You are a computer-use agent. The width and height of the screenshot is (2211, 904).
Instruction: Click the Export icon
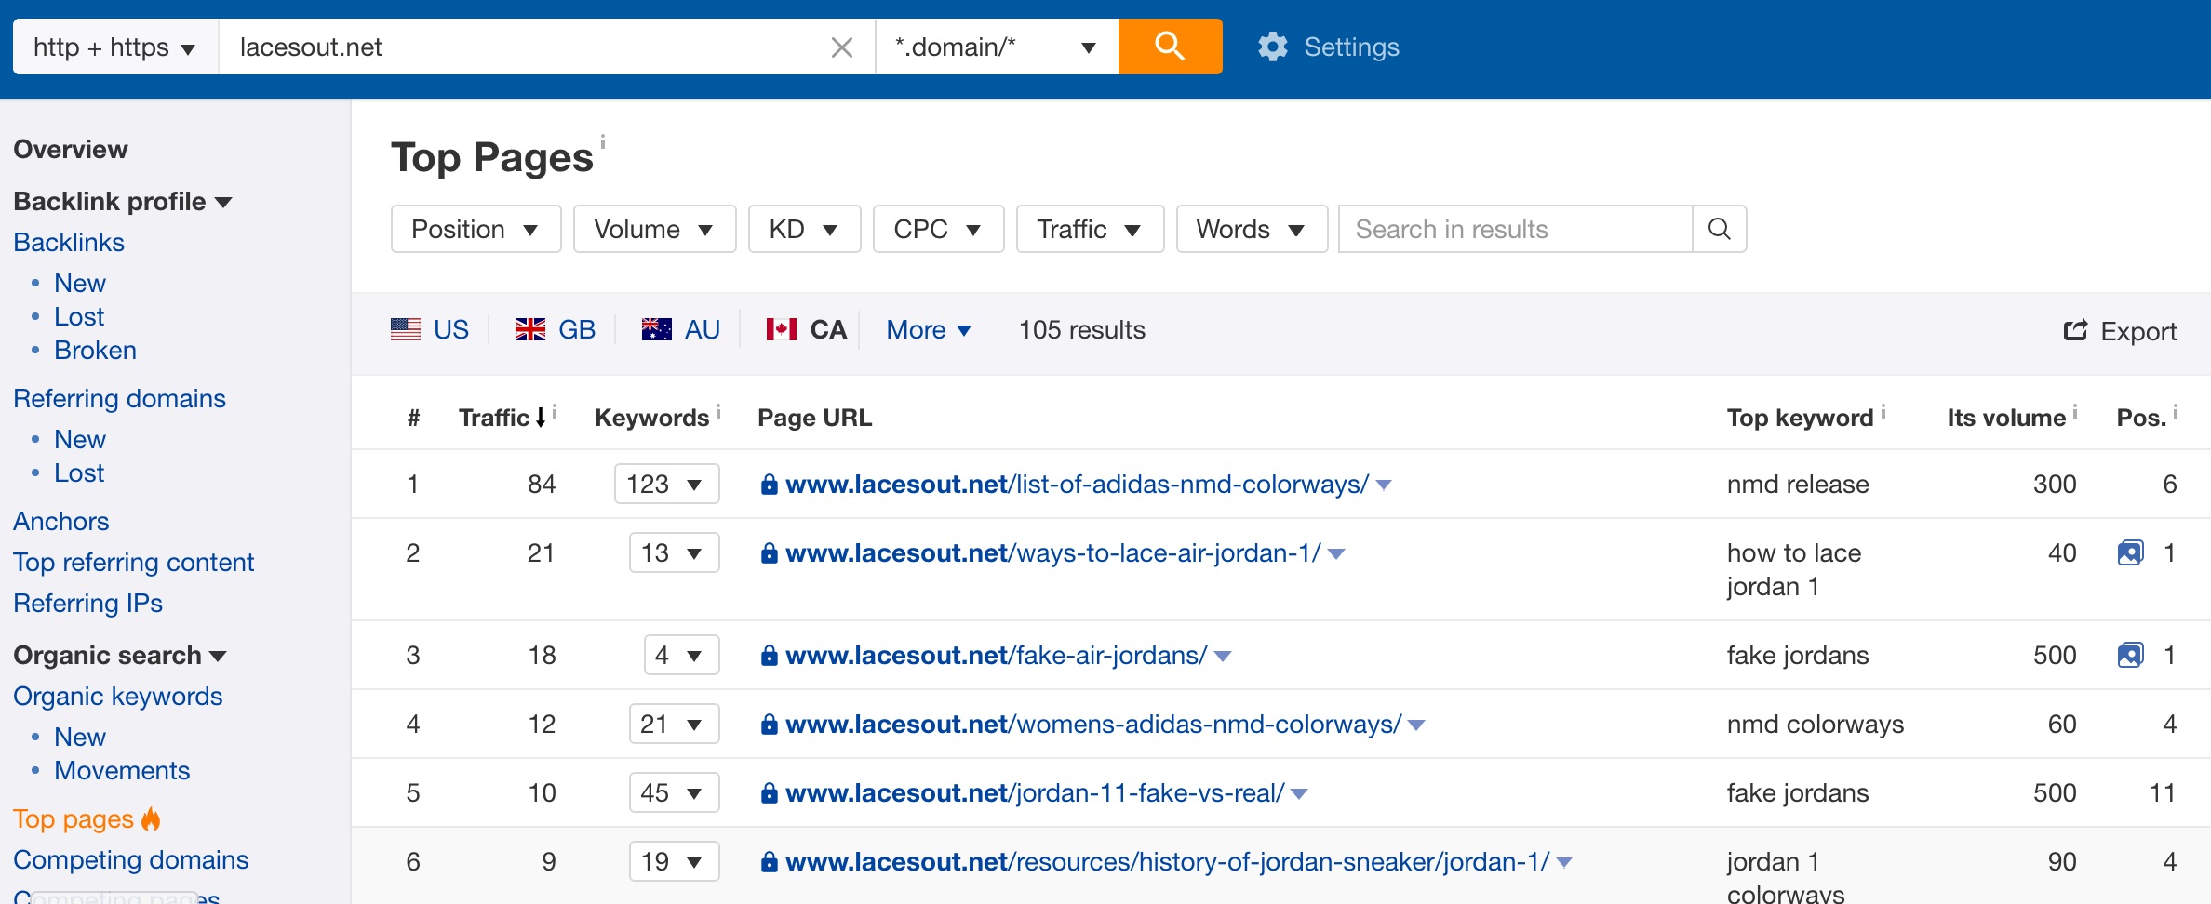[x=2074, y=330]
